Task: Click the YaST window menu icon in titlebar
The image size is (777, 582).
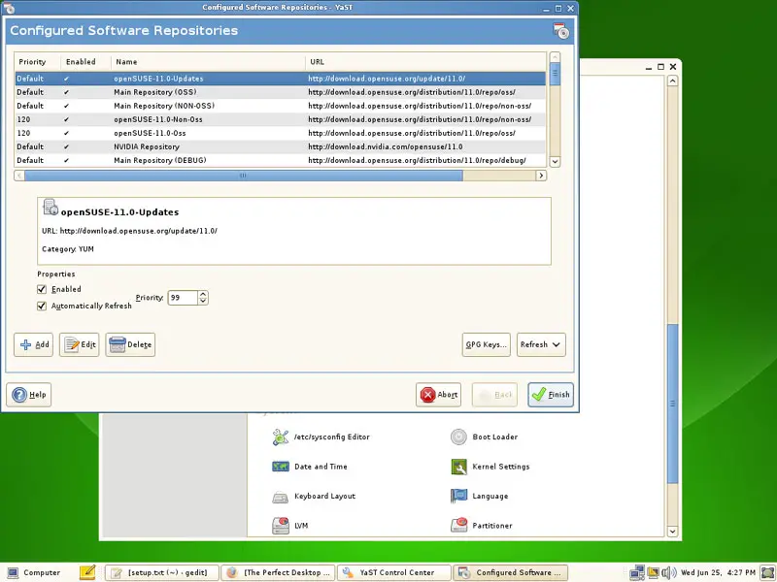Action: (x=9, y=8)
